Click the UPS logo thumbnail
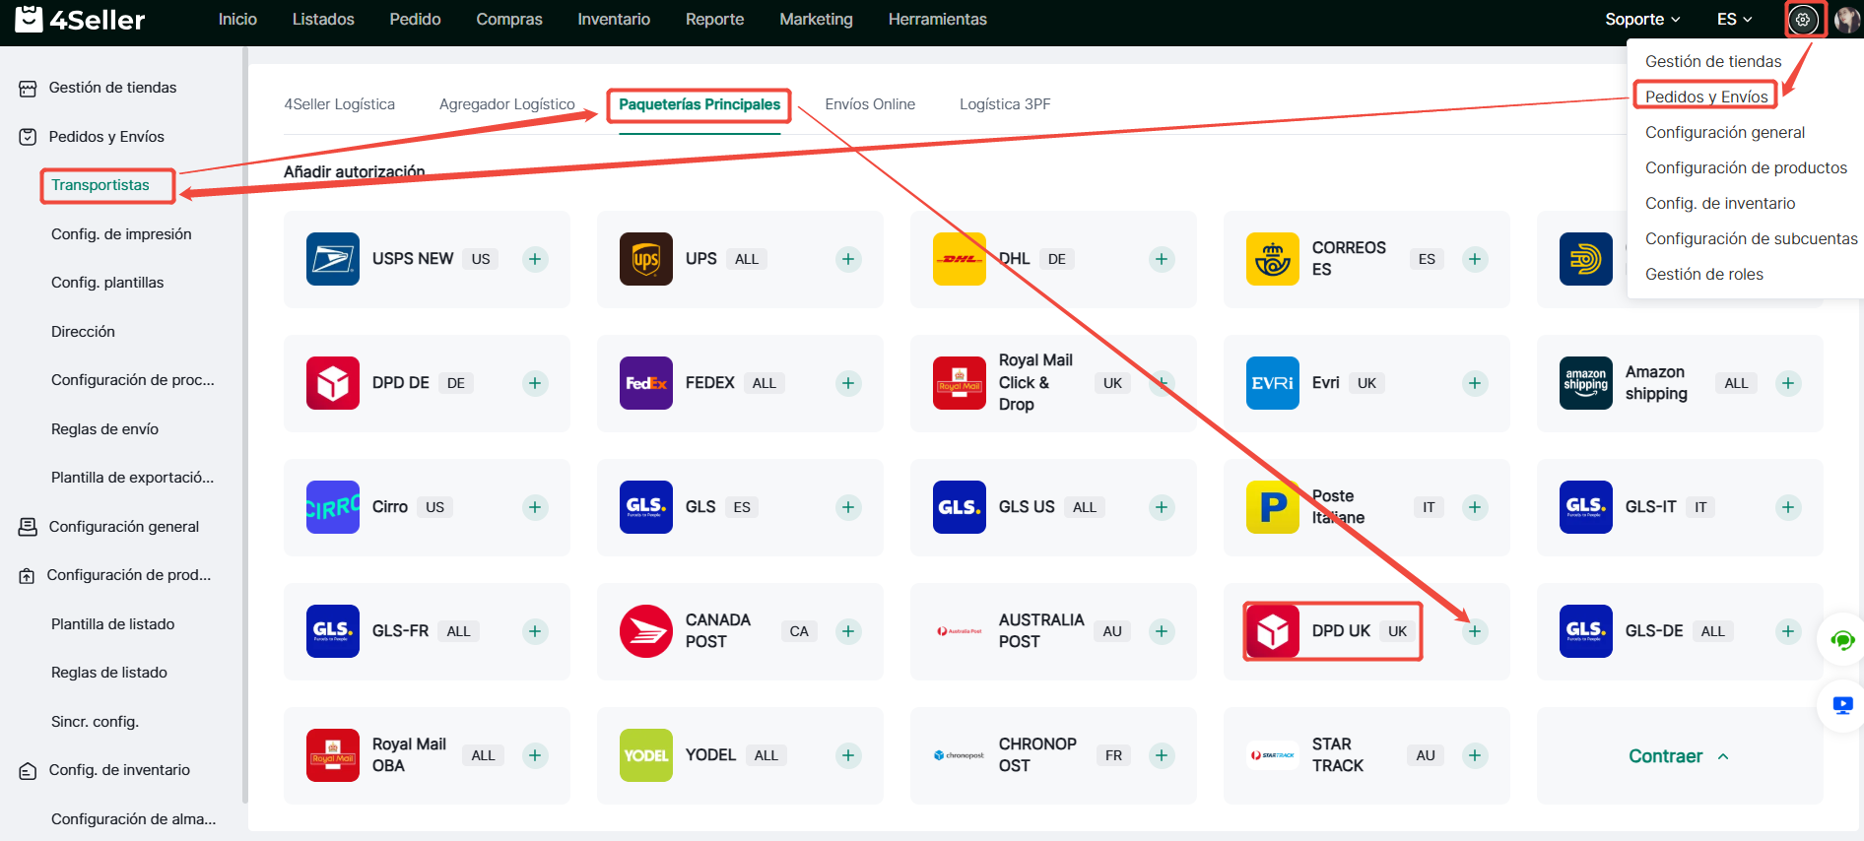The width and height of the screenshot is (1864, 841). [646, 259]
